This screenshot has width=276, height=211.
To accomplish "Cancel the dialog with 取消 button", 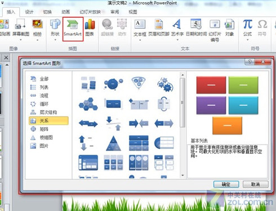I will coord(256,185).
